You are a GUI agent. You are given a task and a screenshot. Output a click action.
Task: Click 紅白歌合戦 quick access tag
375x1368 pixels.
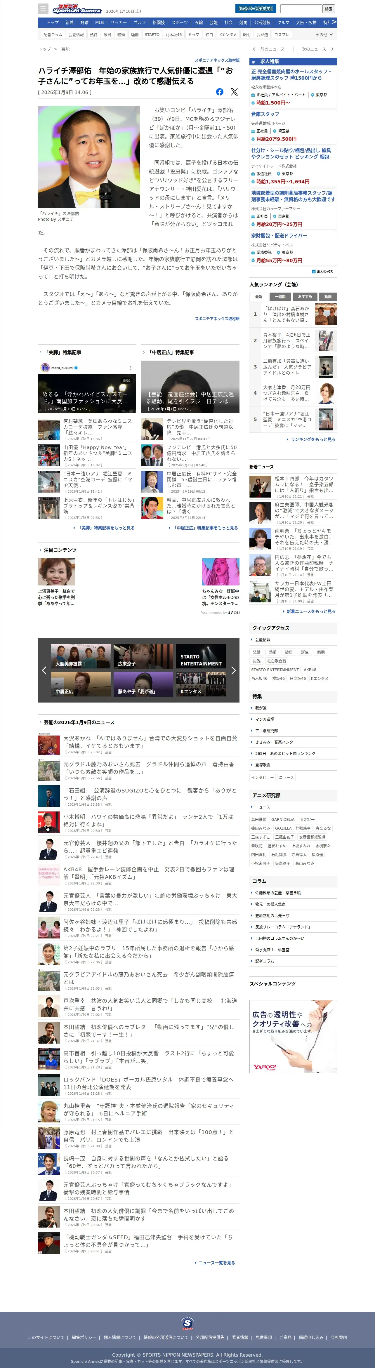(277, 661)
